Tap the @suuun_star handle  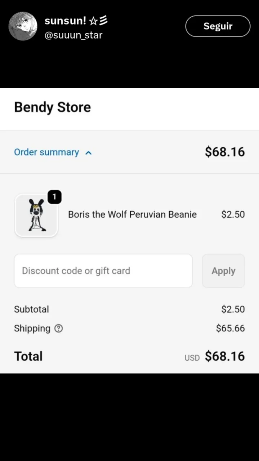point(73,35)
